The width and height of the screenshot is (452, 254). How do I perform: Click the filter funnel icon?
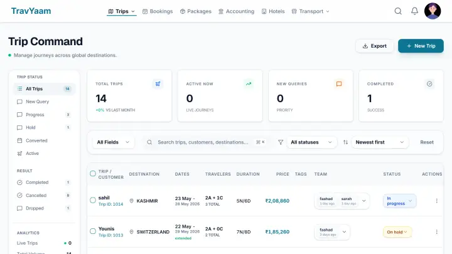click(281, 142)
